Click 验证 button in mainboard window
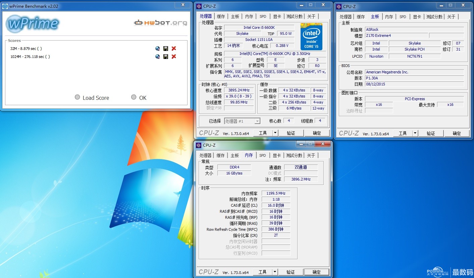Image resolution: width=474 pixels, height=278 pixels. [x=431, y=133]
